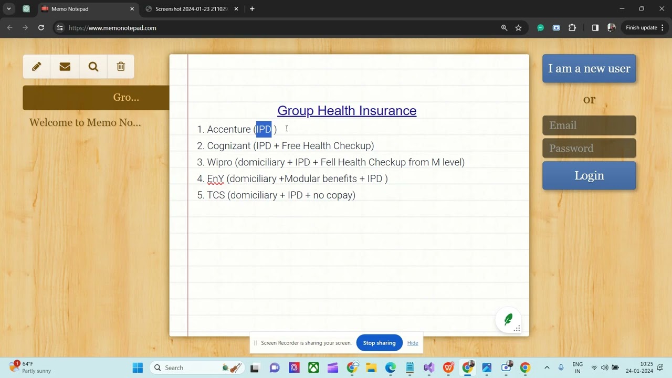View site information icon in address bar
Image resolution: width=672 pixels, height=378 pixels.
(60, 28)
